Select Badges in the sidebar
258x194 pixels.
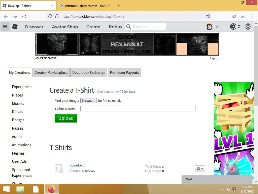[18, 120]
